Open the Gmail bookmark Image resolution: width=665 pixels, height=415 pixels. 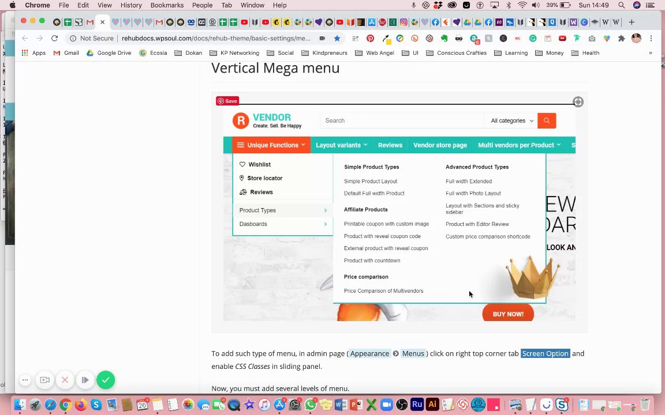(66, 53)
